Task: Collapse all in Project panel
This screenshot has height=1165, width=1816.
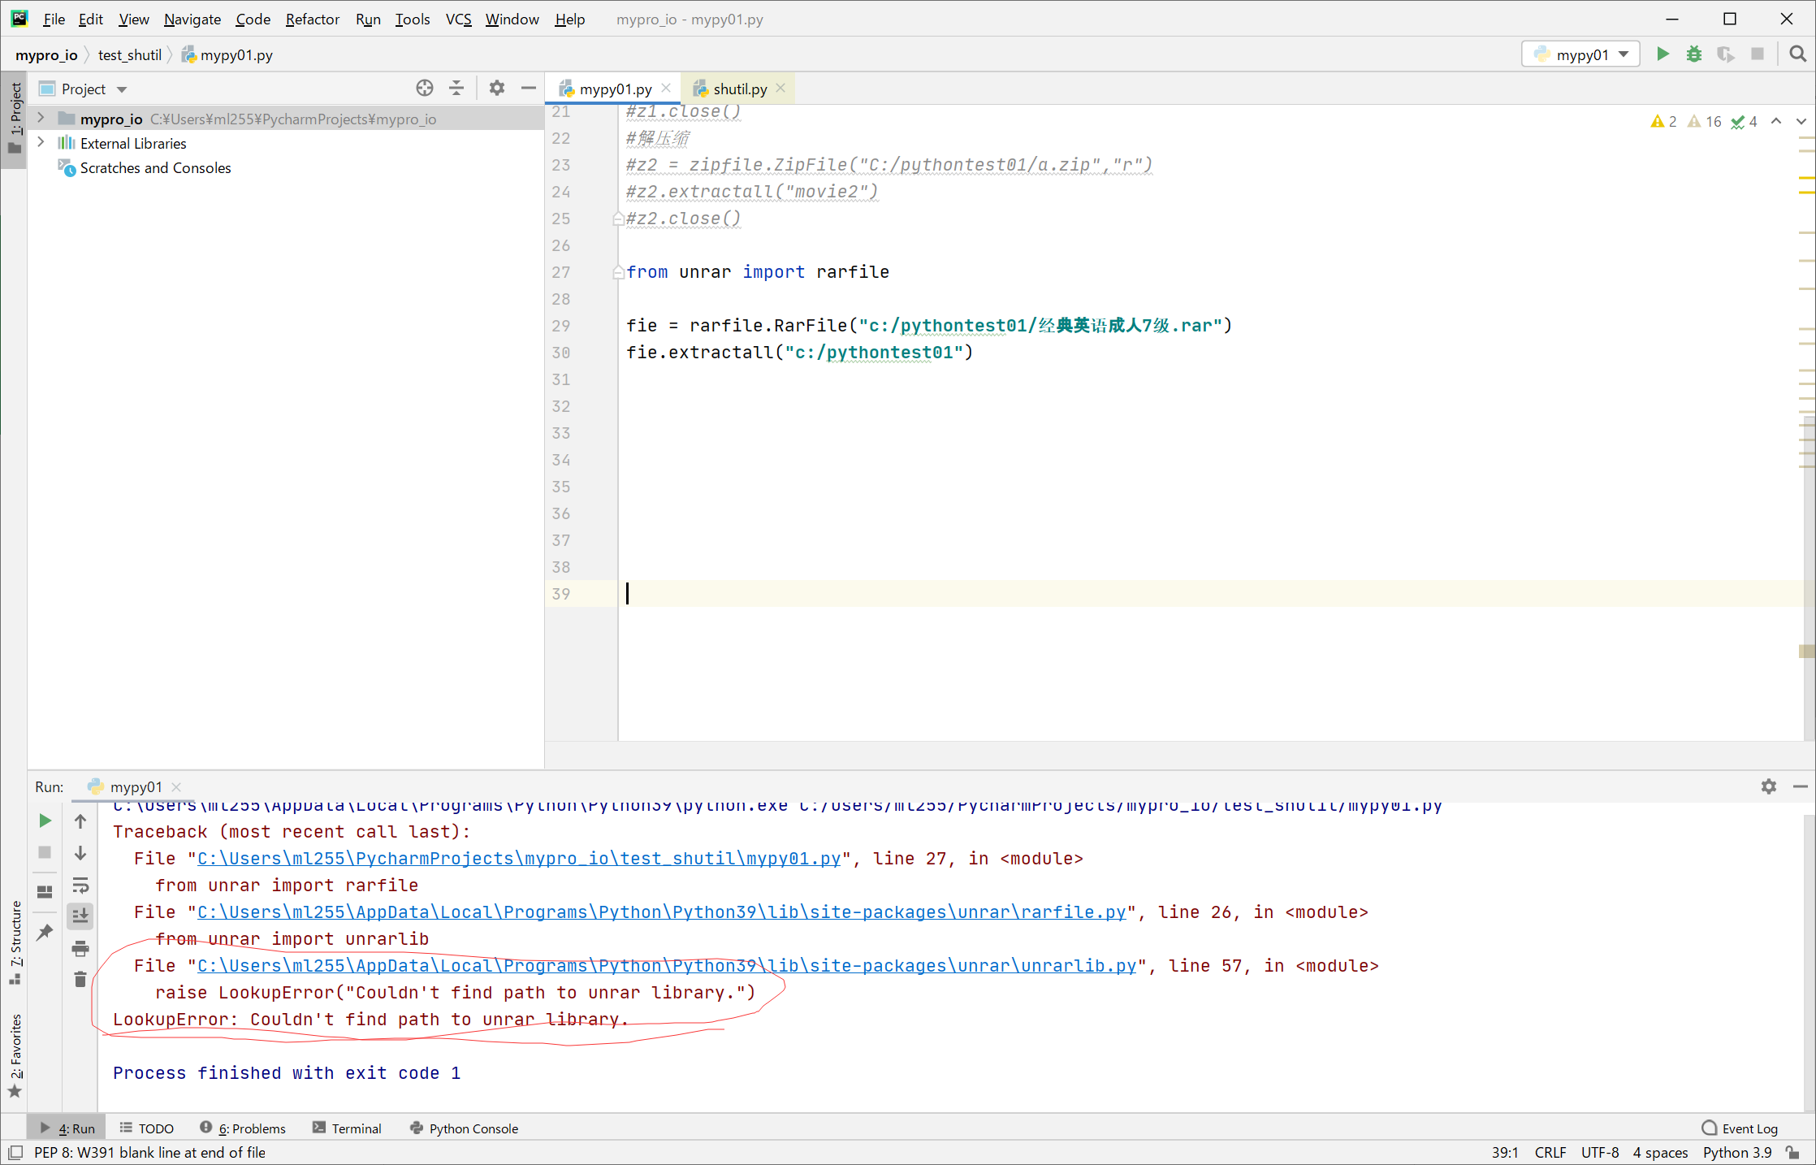Action: [456, 88]
